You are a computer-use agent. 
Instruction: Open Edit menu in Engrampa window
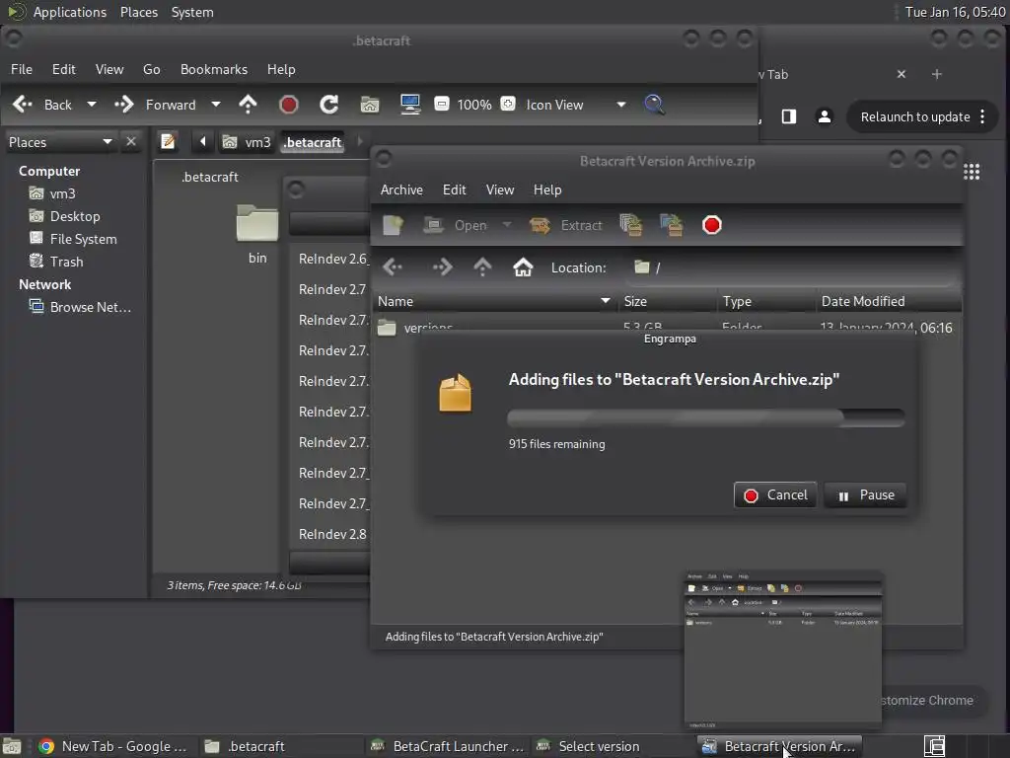[454, 189]
